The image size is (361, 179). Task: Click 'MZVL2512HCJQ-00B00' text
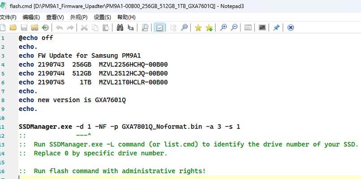tap(133, 73)
